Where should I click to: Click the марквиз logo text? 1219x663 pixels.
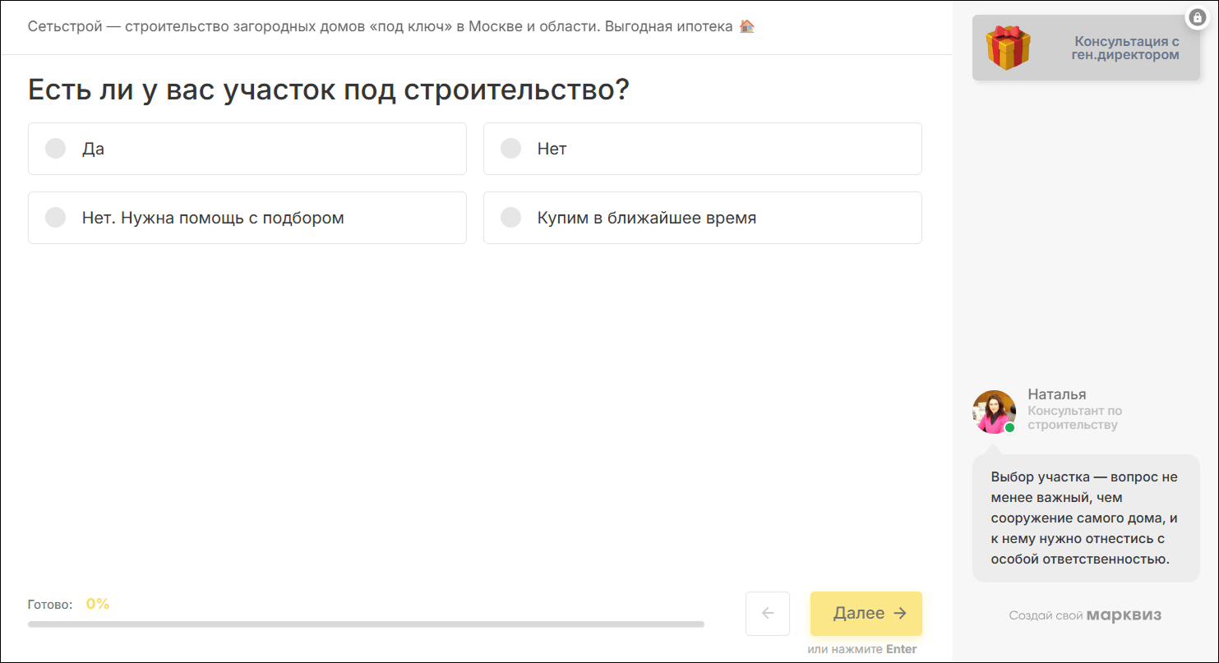tap(1124, 615)
